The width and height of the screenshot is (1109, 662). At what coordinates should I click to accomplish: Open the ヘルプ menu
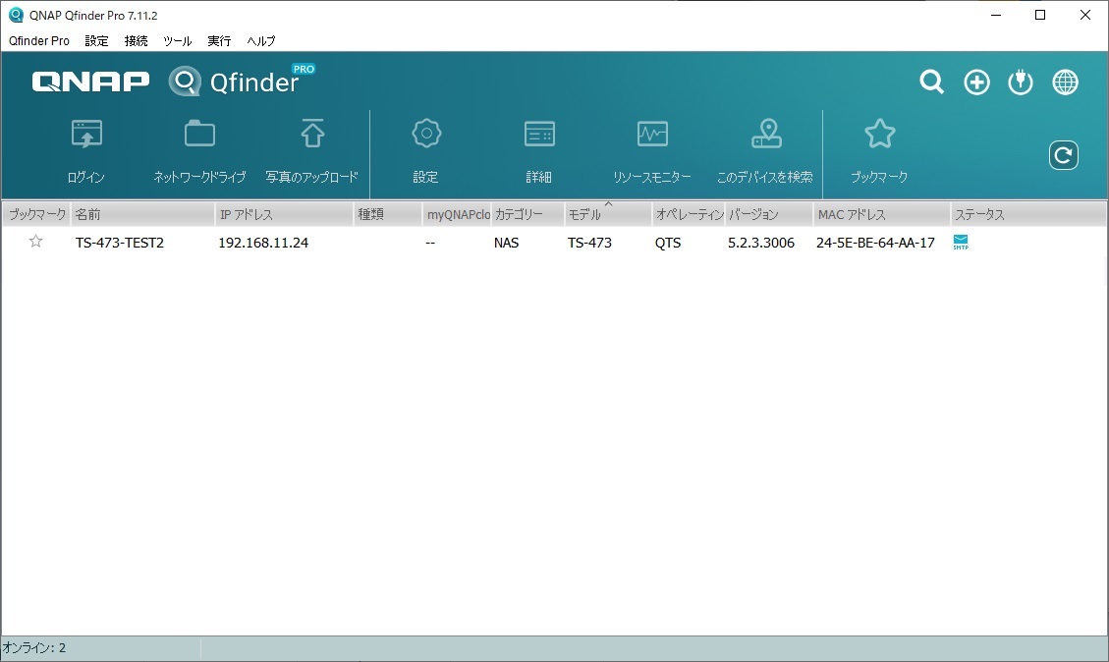[261, 41]
